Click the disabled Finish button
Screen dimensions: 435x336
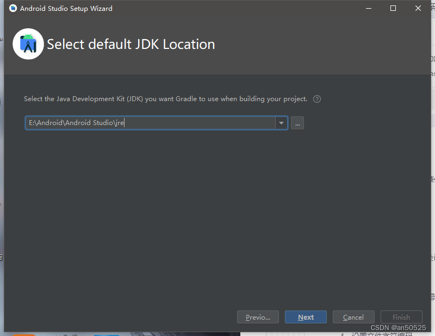click(x=401, y=317)
